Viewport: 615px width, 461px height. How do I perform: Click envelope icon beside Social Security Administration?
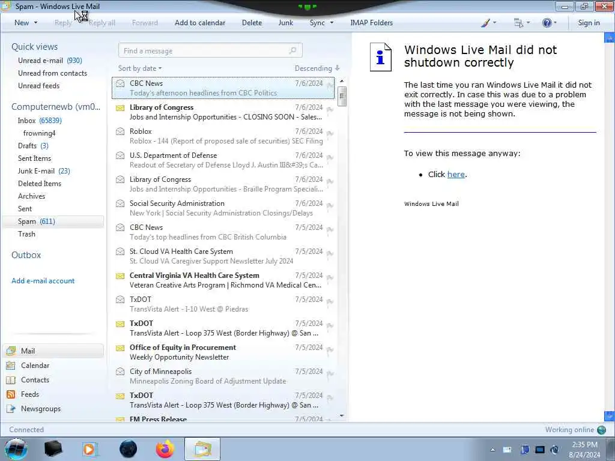pyautogui.click(x=120, y=203)
